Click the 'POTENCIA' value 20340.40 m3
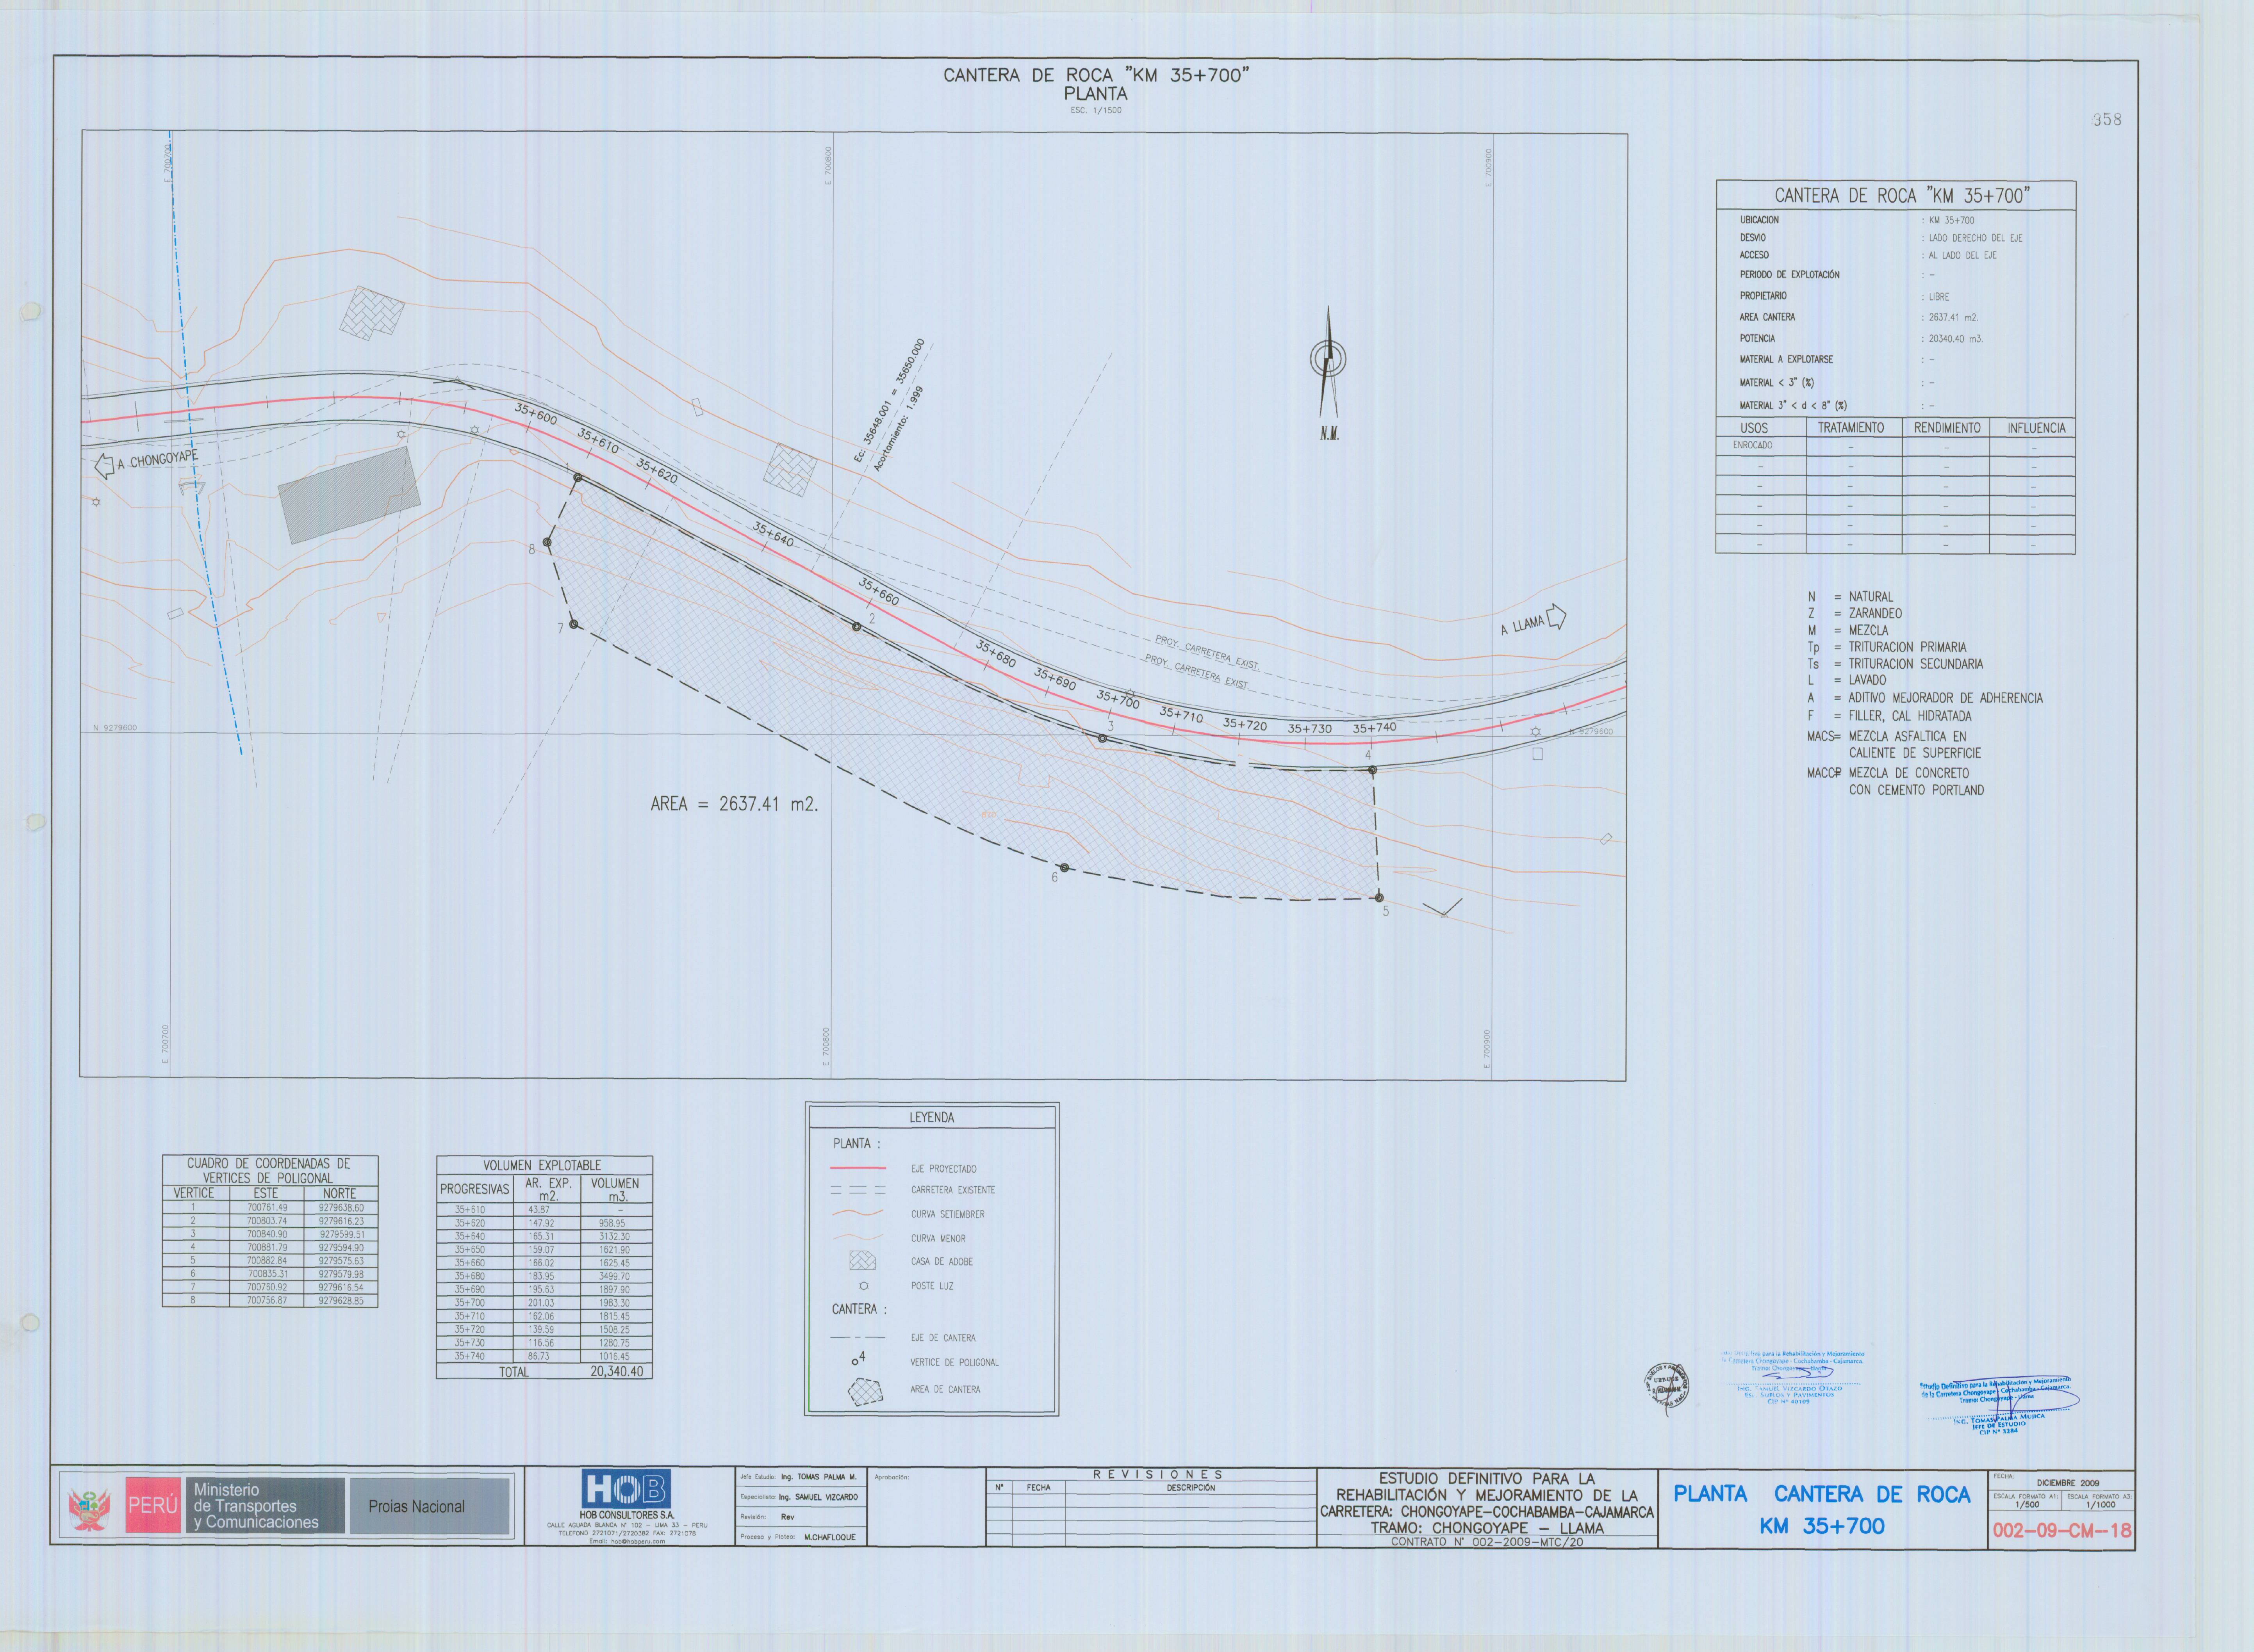 (1956, 338)
